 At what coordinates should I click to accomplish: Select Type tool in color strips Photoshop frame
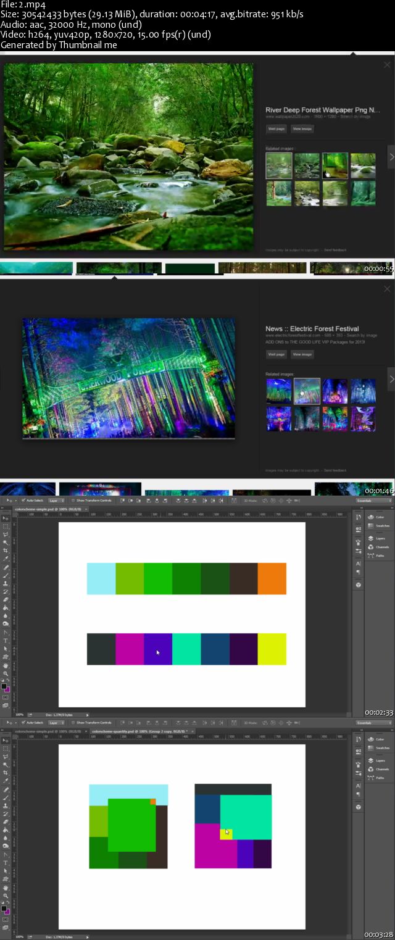tap(6, 640)
